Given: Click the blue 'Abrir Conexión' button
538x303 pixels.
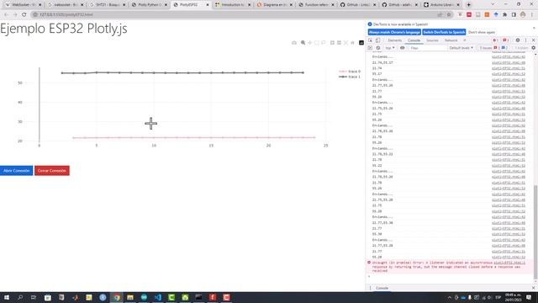Looking at the screenshot, I should pos(16,171).
